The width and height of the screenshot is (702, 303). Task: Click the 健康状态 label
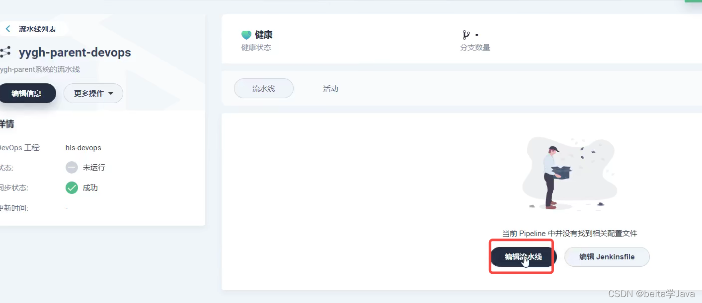[256, 48]
